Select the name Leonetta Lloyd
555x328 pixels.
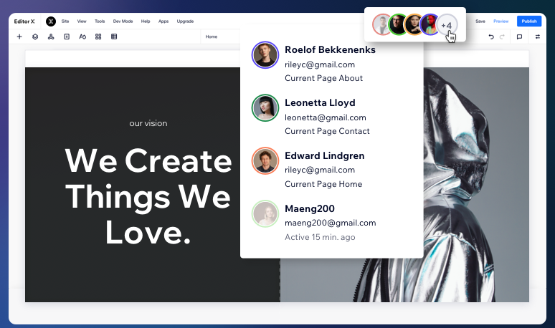coord(320,103)
